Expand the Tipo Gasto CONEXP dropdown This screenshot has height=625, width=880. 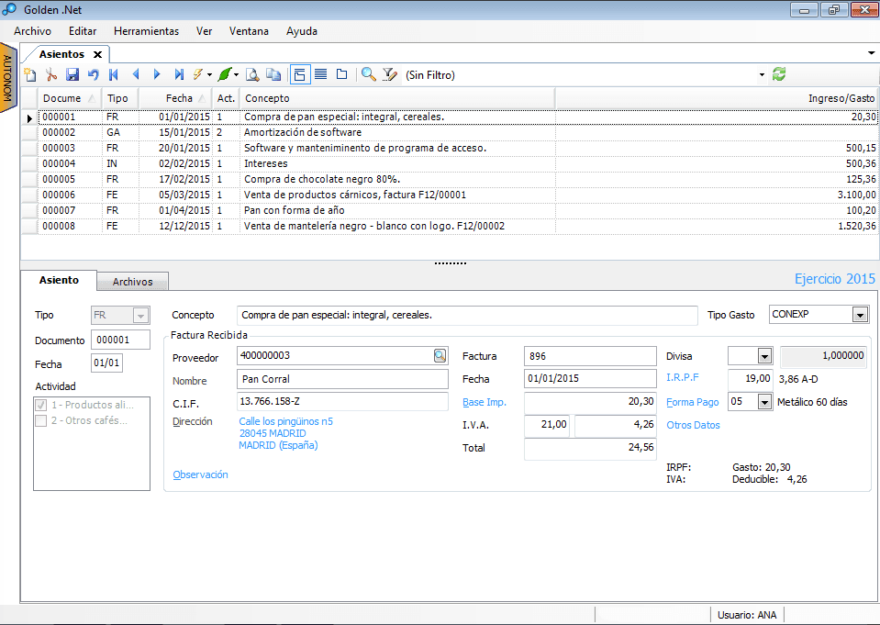click(860, 315)
